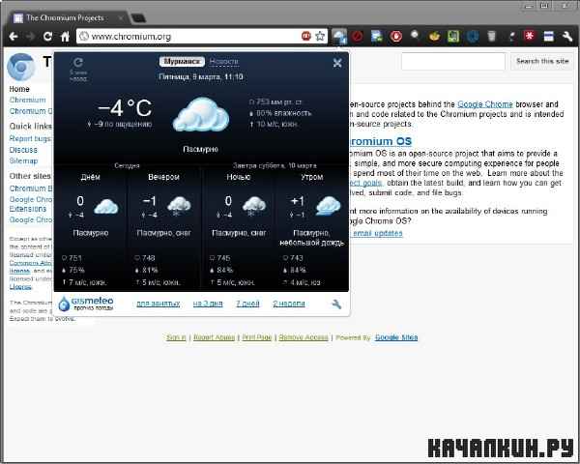
Task: Click the trash can extension icon
Action: (x=492, y=37)
